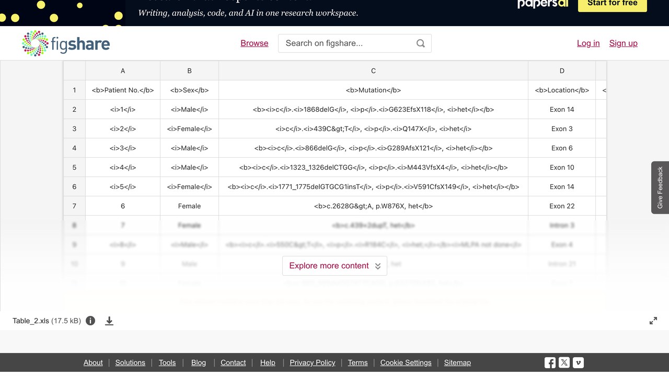Screen dimensions: 669x376
Task: Click cell with 866delG mutation
Action: click(373, 148)
